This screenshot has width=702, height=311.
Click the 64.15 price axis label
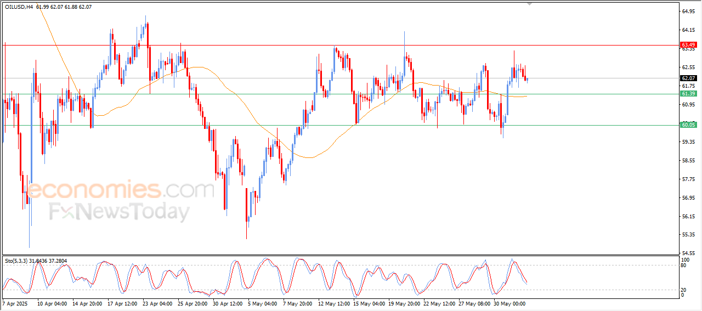click(x=688, y=30)
